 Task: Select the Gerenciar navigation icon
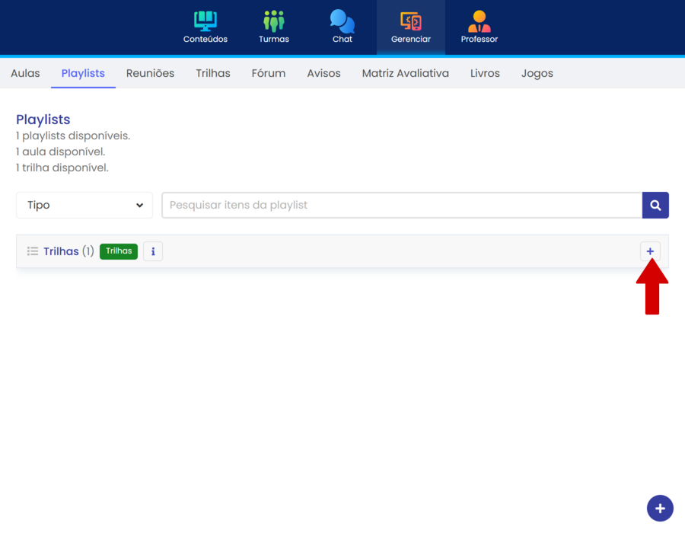[411, 27]
